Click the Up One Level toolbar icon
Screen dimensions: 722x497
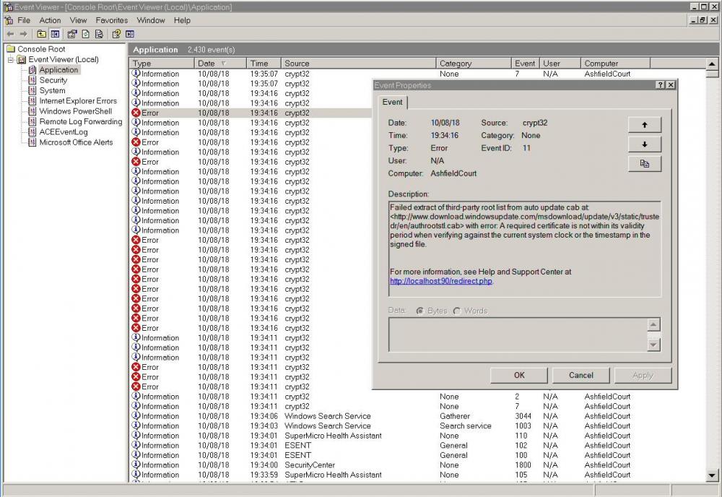[x=41, y=34]
